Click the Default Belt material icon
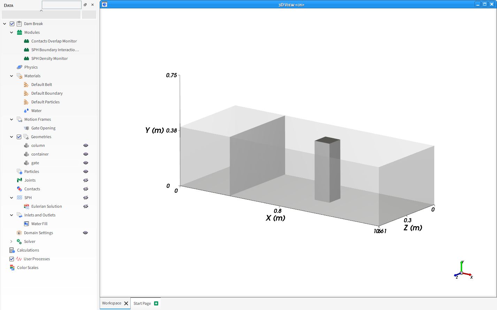 point(26,85)
